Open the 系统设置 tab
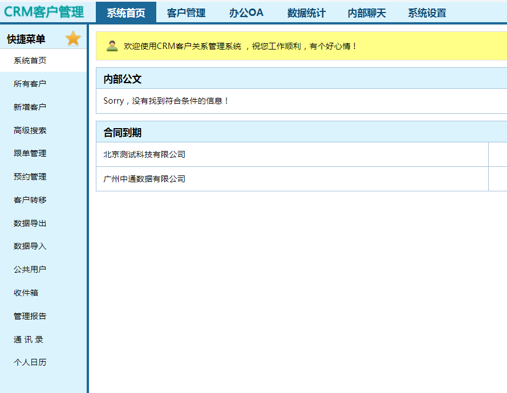Image resolution: width=507 pixels, height=393 pixels. pos(427,13)
